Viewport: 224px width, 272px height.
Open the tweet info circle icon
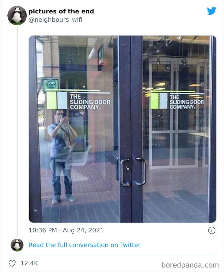point(212,230)
